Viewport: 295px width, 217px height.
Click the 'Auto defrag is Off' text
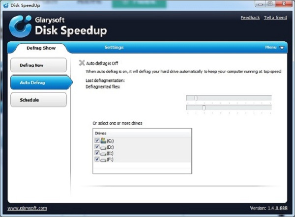102,63
